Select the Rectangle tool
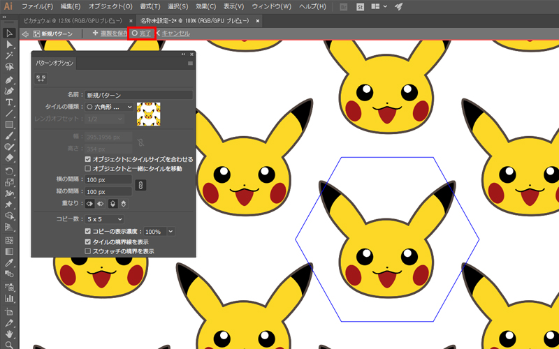 [9, 125]
